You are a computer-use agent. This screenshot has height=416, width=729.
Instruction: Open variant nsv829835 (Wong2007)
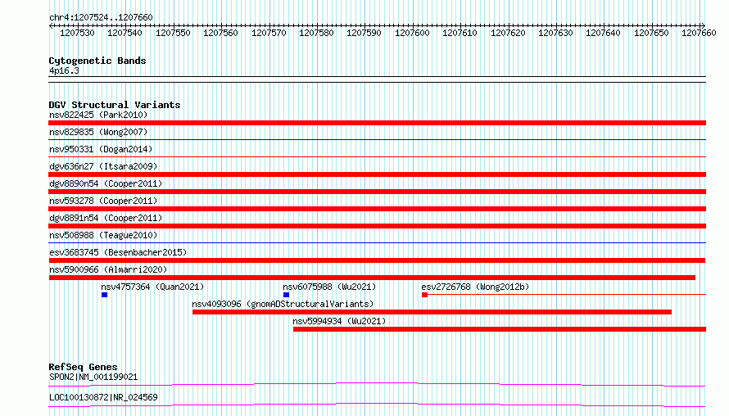[x=98, y=132]
